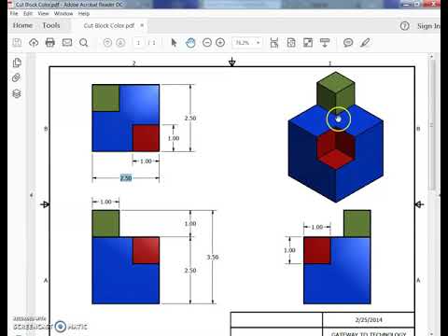Switch to the Tools tab
The image size is (448, 336).
51,25
